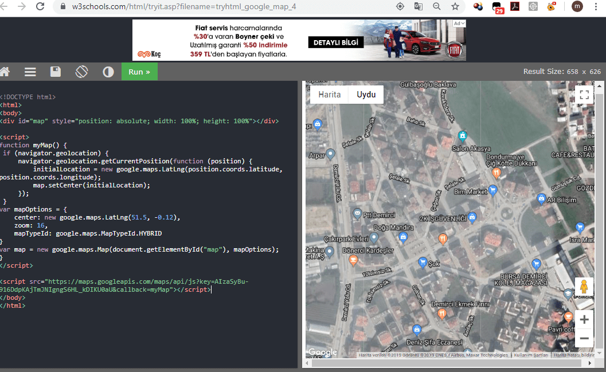Zoom out the map with minus
The width and height of the screenshot is (606, 372).
pyautogui.click(x=584, y=338)
